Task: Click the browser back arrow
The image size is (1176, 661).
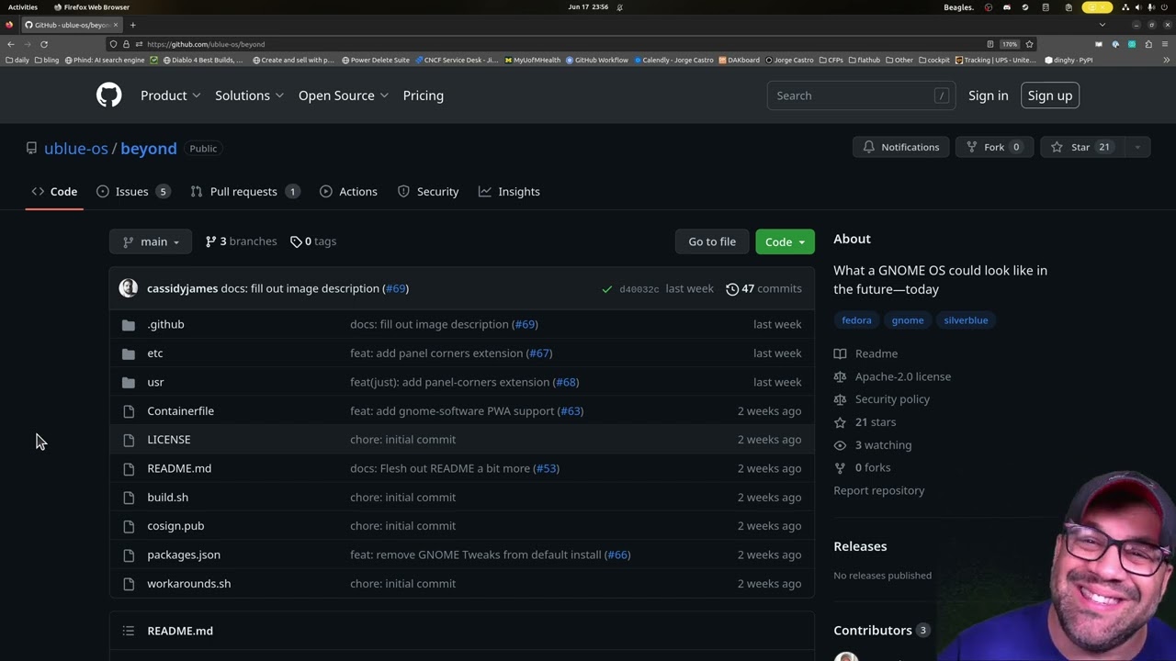Action: [11, 44]
